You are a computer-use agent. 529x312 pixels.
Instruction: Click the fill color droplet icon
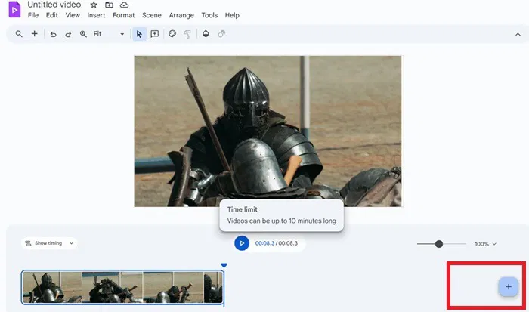(x=206, y=34)
